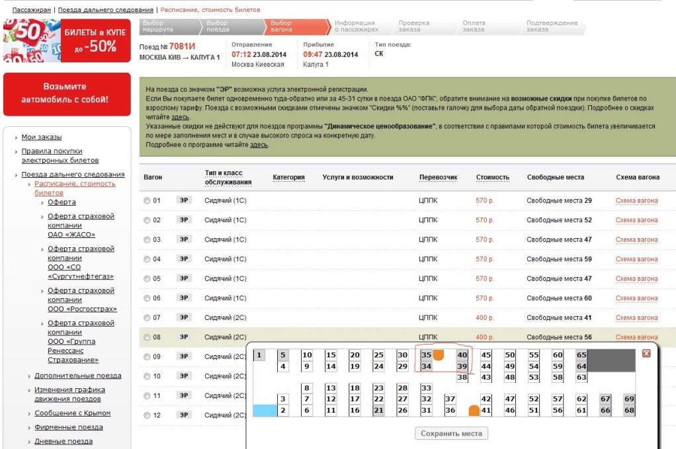Click the ЭР icon on wagon 12 row
This screenshot has width=676, height=449.
click(x=186, y=416)
